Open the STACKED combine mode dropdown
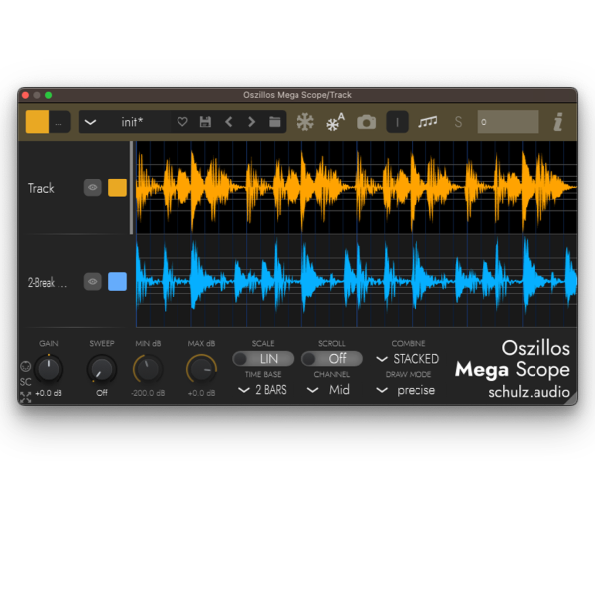 pos(408,359)
